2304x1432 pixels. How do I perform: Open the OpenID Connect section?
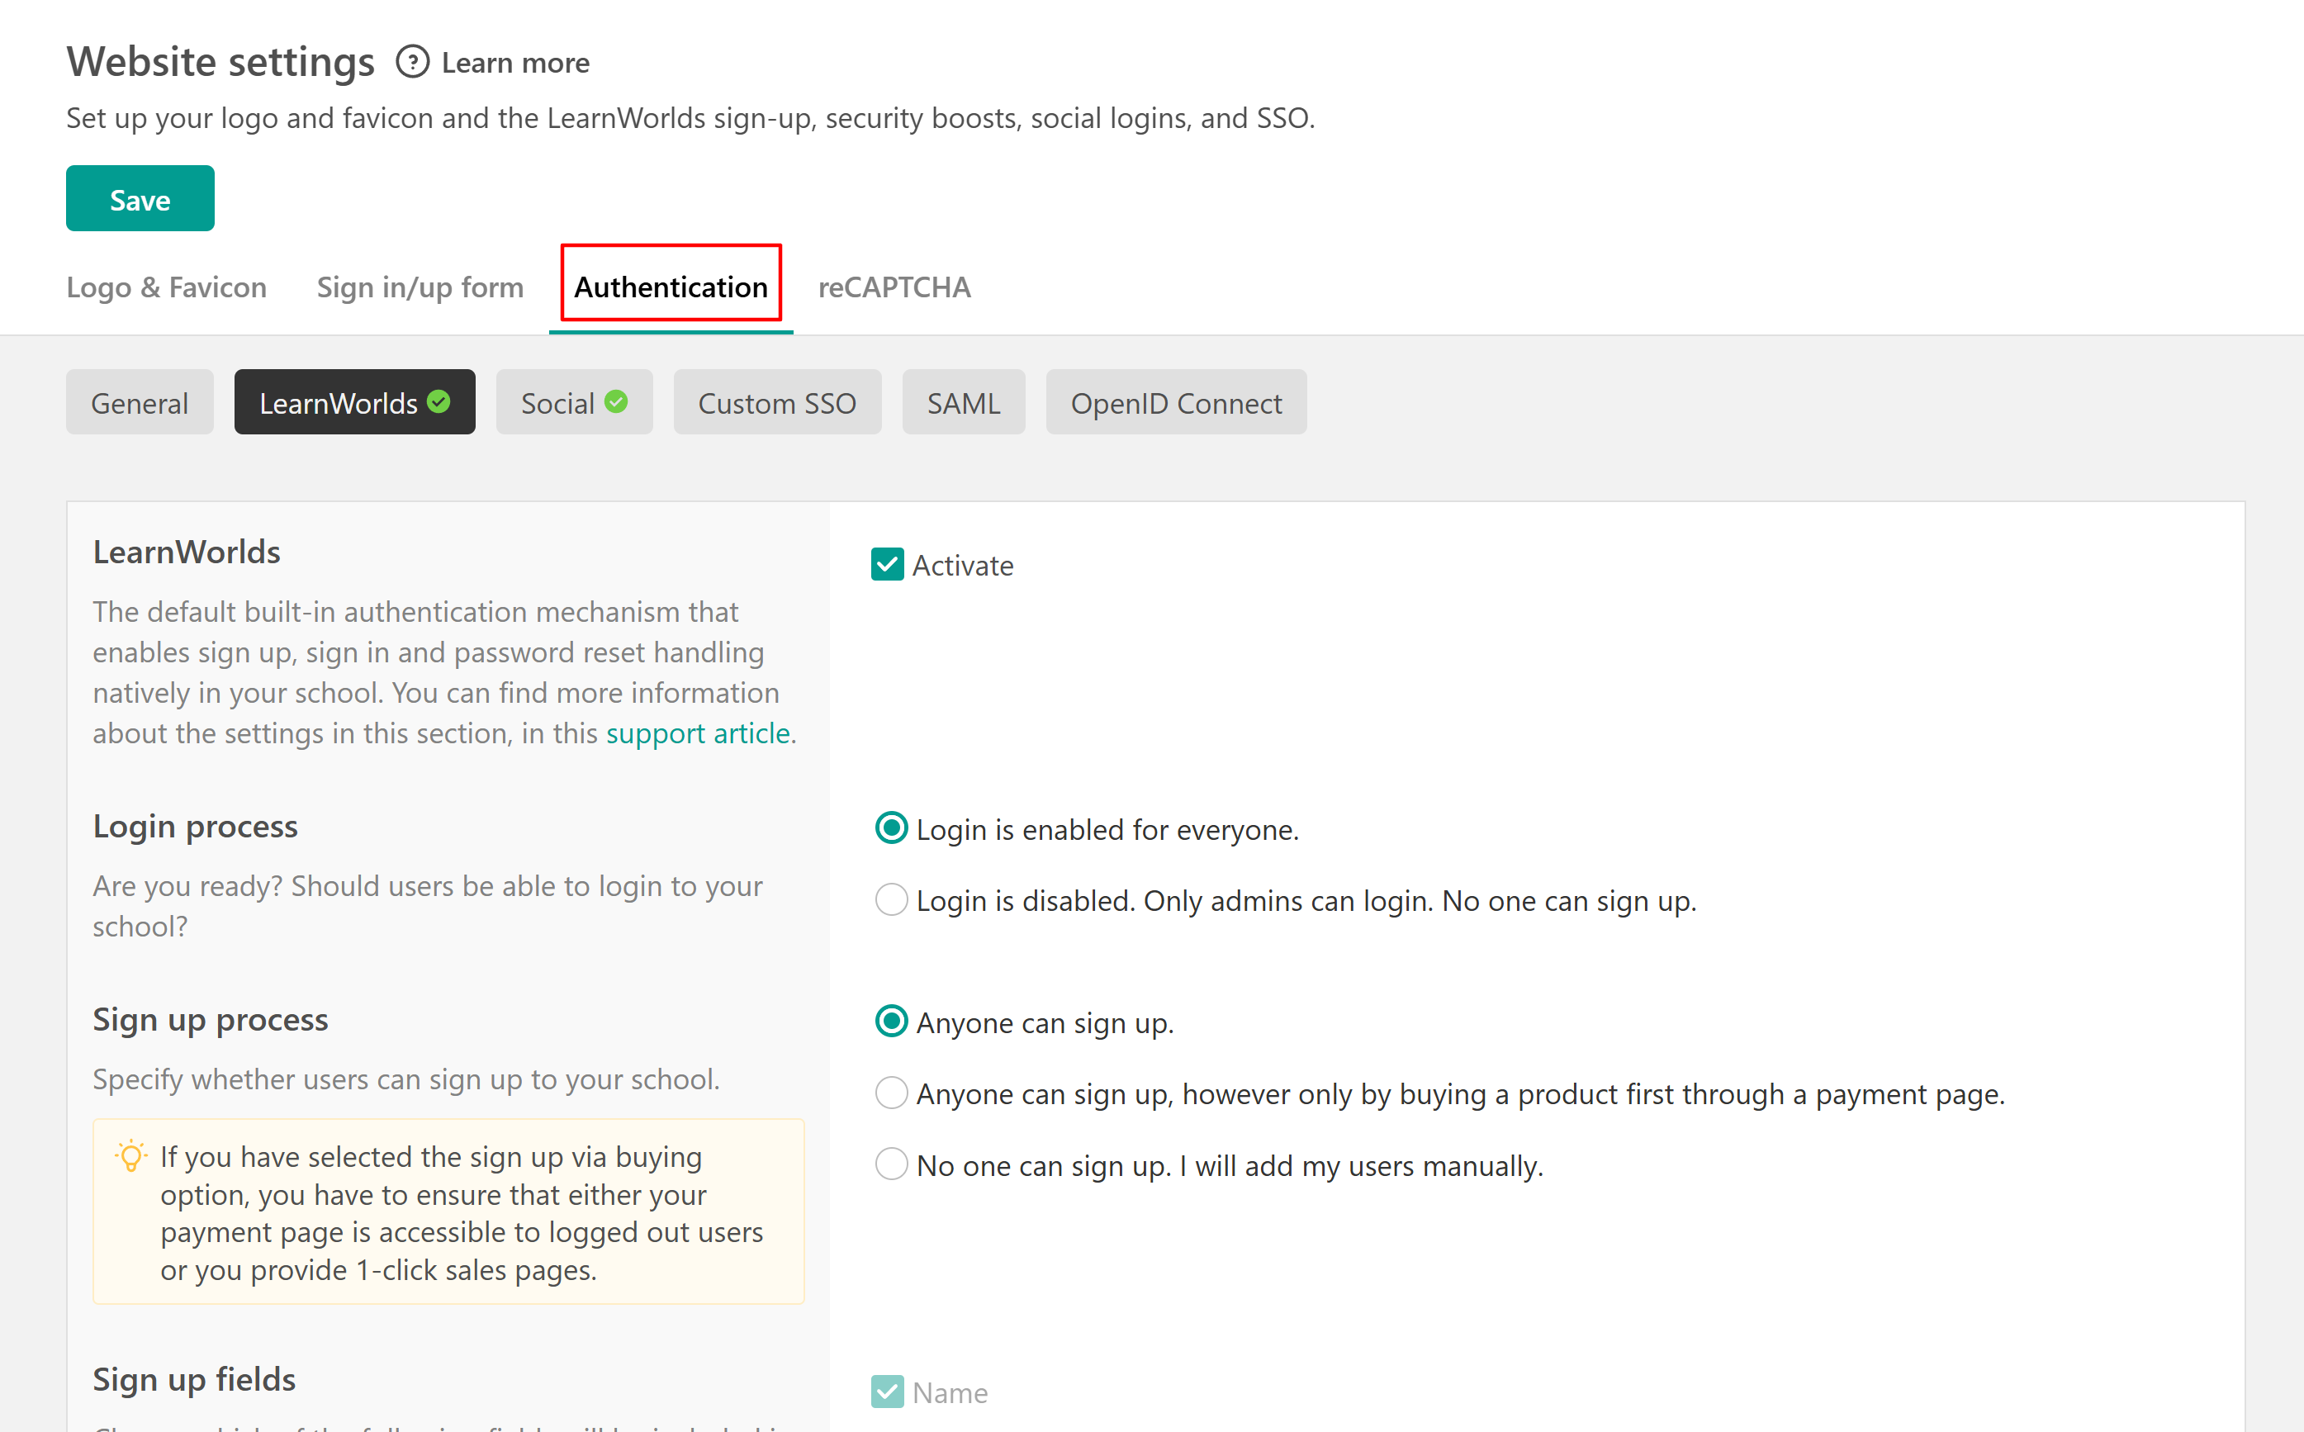point(1175,402)
